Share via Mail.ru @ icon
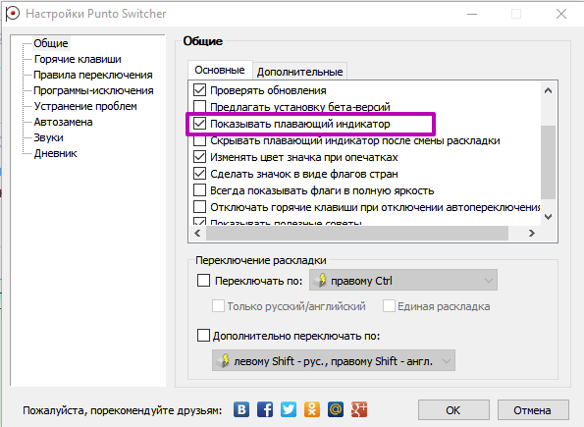The width and height of the screenshot is (584, 427). coord(336,409)
